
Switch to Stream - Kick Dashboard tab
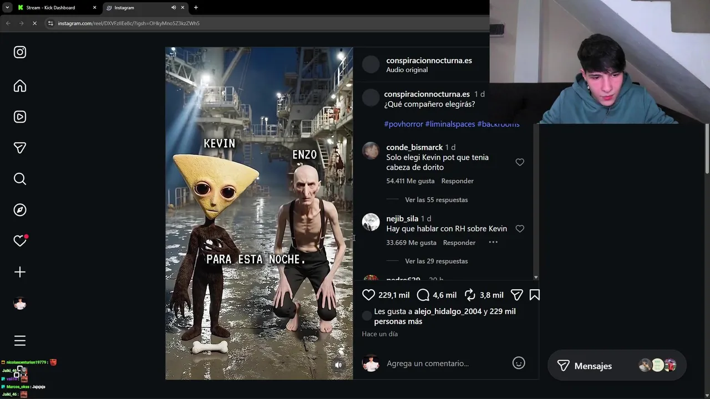point(51,8)
